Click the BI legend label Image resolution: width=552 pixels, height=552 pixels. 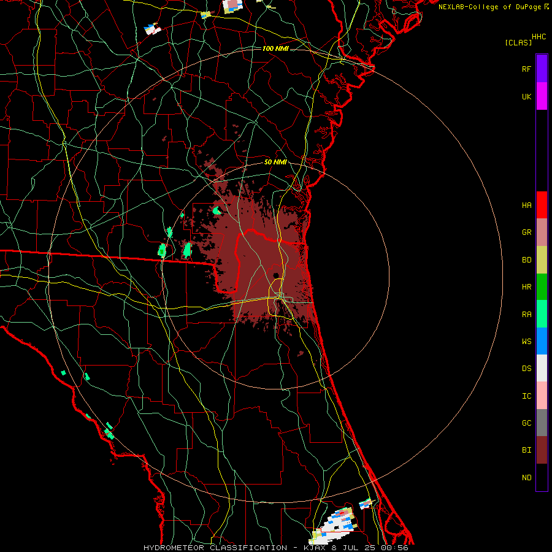point(526,450)
